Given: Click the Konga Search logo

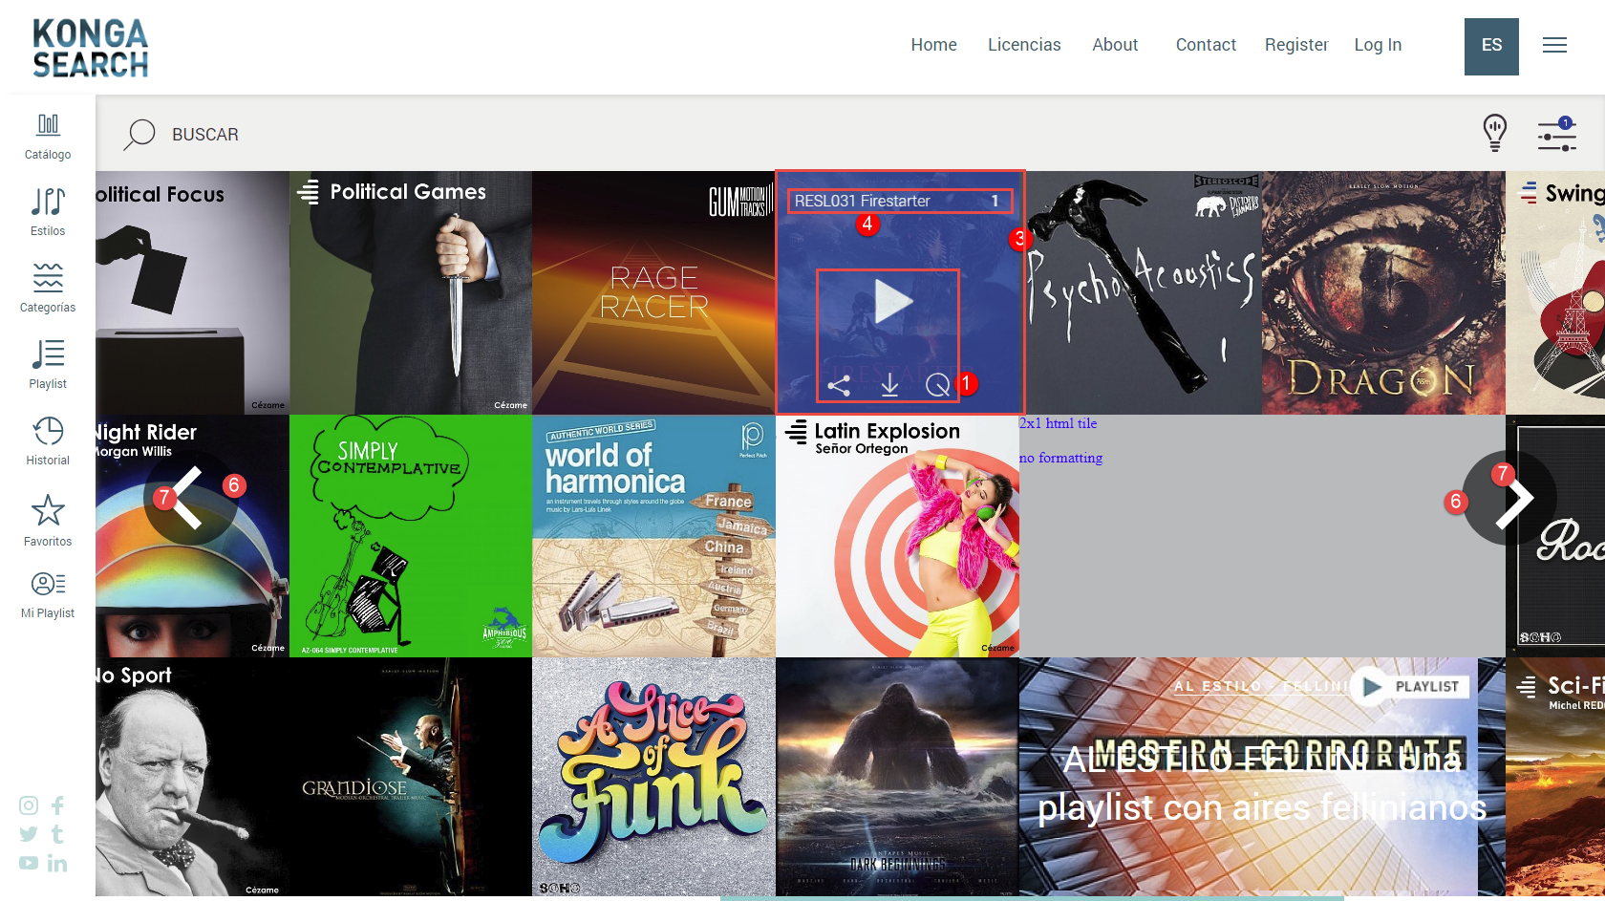Looking at the screenshot, I should (x=91, y=48).
